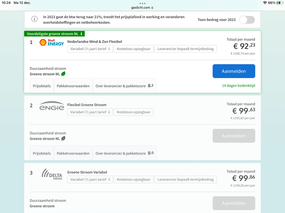The width and height of the screenshot is (285, 213).
Task: Click the blue Aanmelden button for Shell
Action: (x=234, y=71)
